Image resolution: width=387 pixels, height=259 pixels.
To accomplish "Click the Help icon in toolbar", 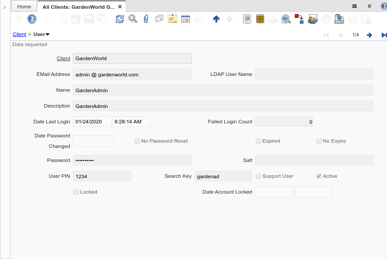I will (x=32, y=19).
